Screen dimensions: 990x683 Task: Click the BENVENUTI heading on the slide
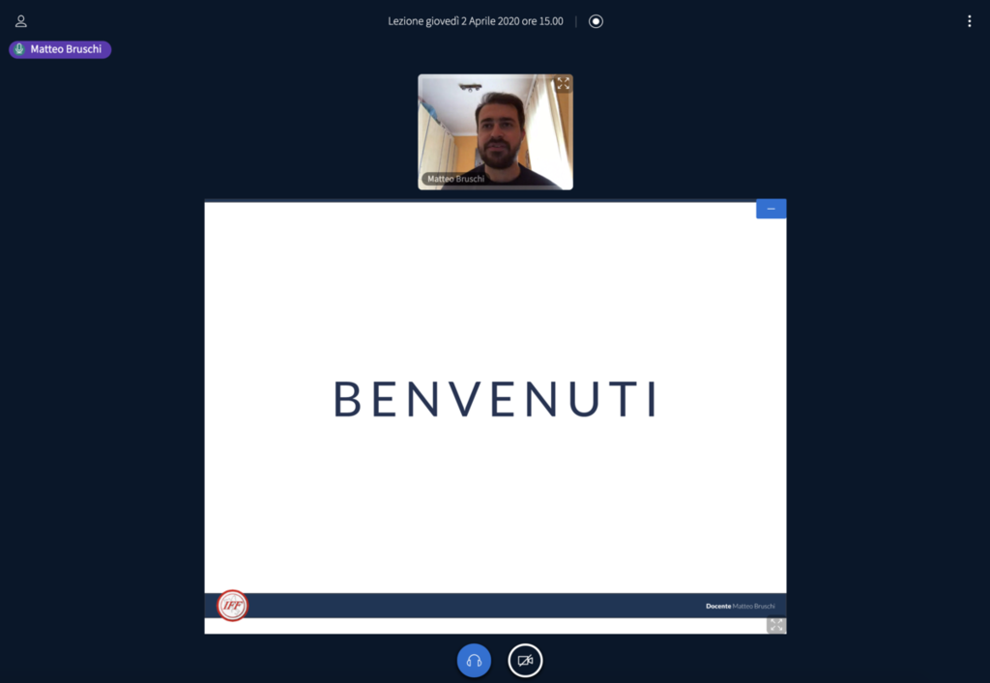[x=495, y=399]
